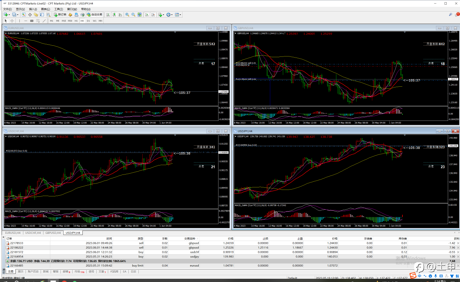
Task: Set timeframe to M1
Action: (x=52, y=21)
